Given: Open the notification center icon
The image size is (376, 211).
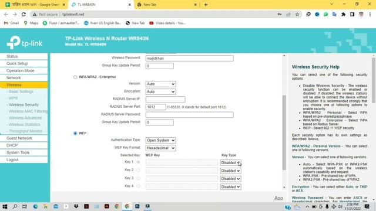Looking at the screenshot, I should (x=367, y=206).
